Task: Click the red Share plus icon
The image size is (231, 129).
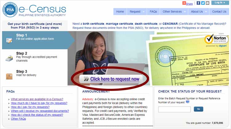Action: (x=184, y=3)
